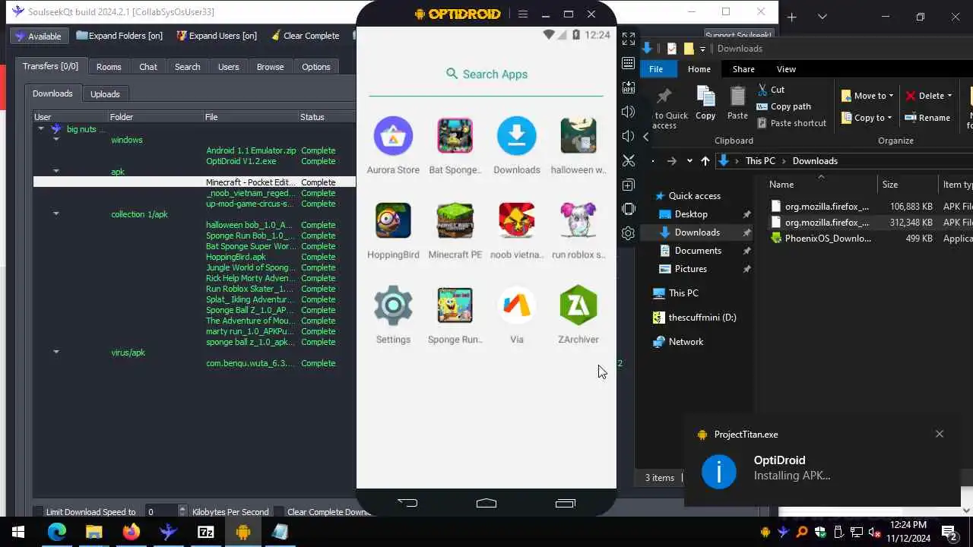Viewport: 973px width, 547px height.
Task: Click OptiDroid multi-instance plus icon
Action: (x=628, y=185)
